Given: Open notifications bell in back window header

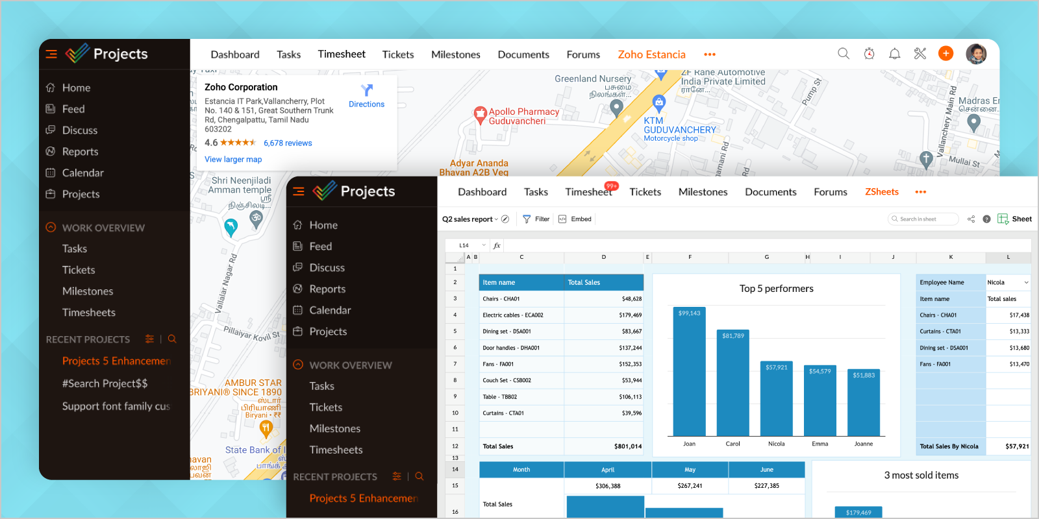Looking at the screenshot, I should tap(894, 54).
